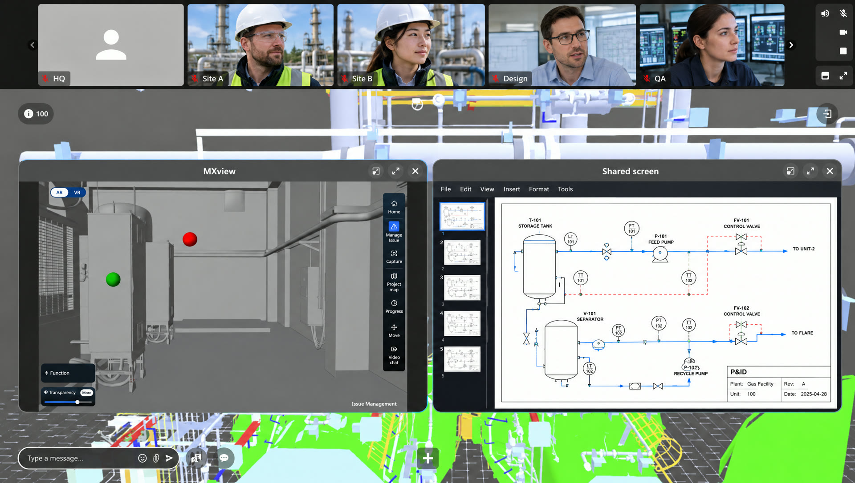This screenshot has width=855, height=483.
Task: Click the Function button
Action: point(68,373)
